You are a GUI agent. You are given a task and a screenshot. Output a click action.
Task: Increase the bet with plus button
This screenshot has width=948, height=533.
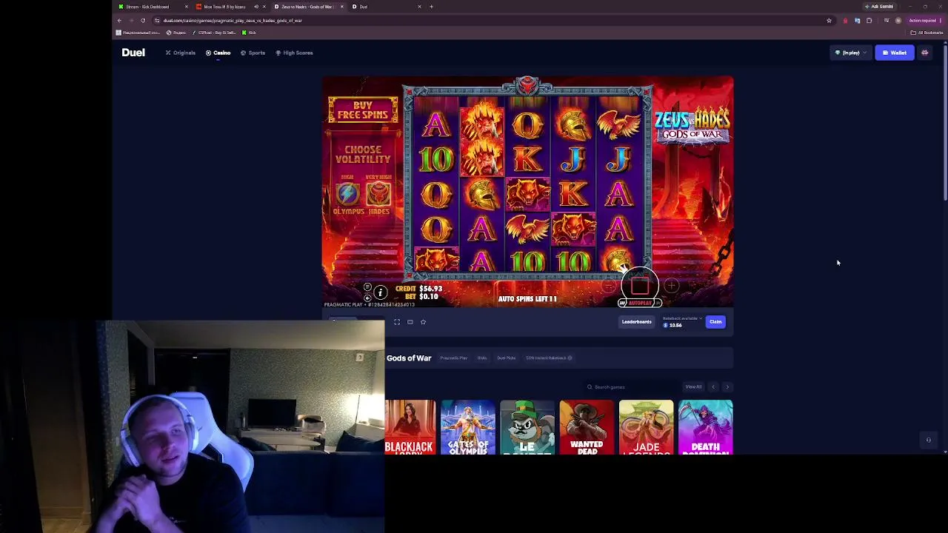click(671, 286)
